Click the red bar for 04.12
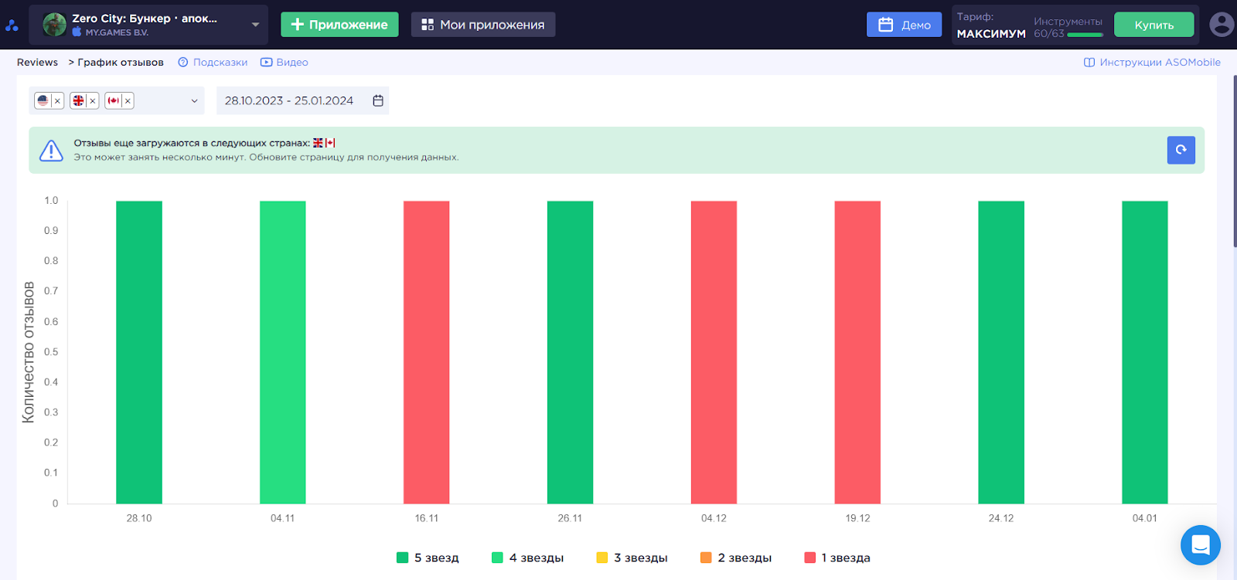 click(x=714, y=352)
